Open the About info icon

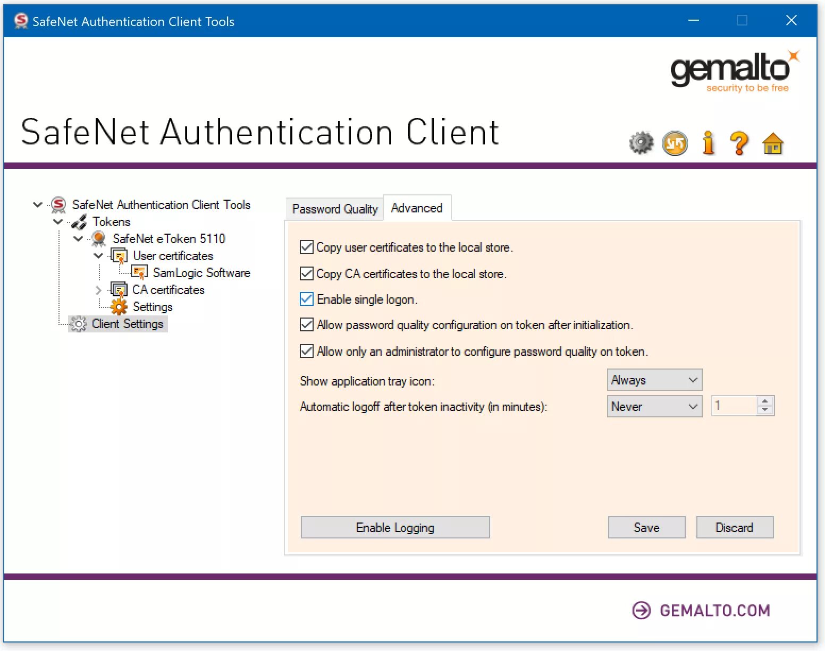708,143
